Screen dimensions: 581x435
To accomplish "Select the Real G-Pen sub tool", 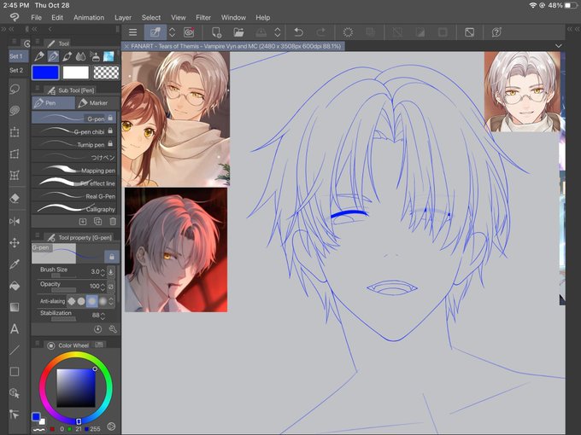I will [74, 196].
